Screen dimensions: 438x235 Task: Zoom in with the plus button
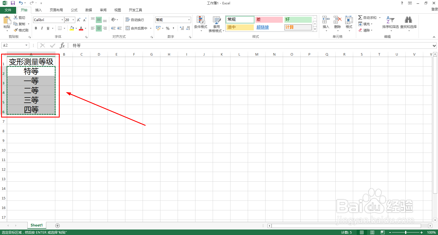tap(422, 232)
